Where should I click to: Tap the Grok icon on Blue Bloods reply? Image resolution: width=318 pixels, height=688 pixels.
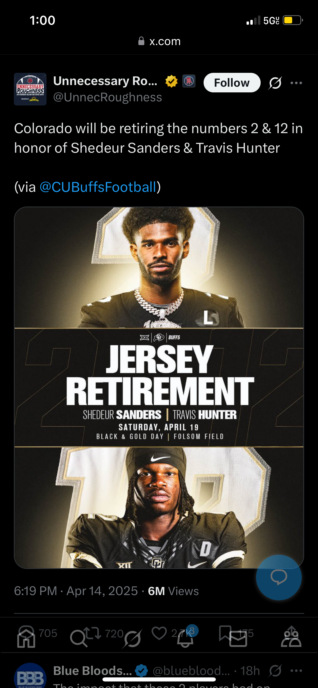point(275,671)
